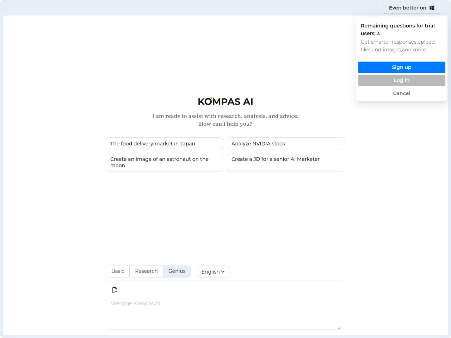This screenshot has height=338, width=451.
Task: Open the English language dropdown
Action: (213, 272)
